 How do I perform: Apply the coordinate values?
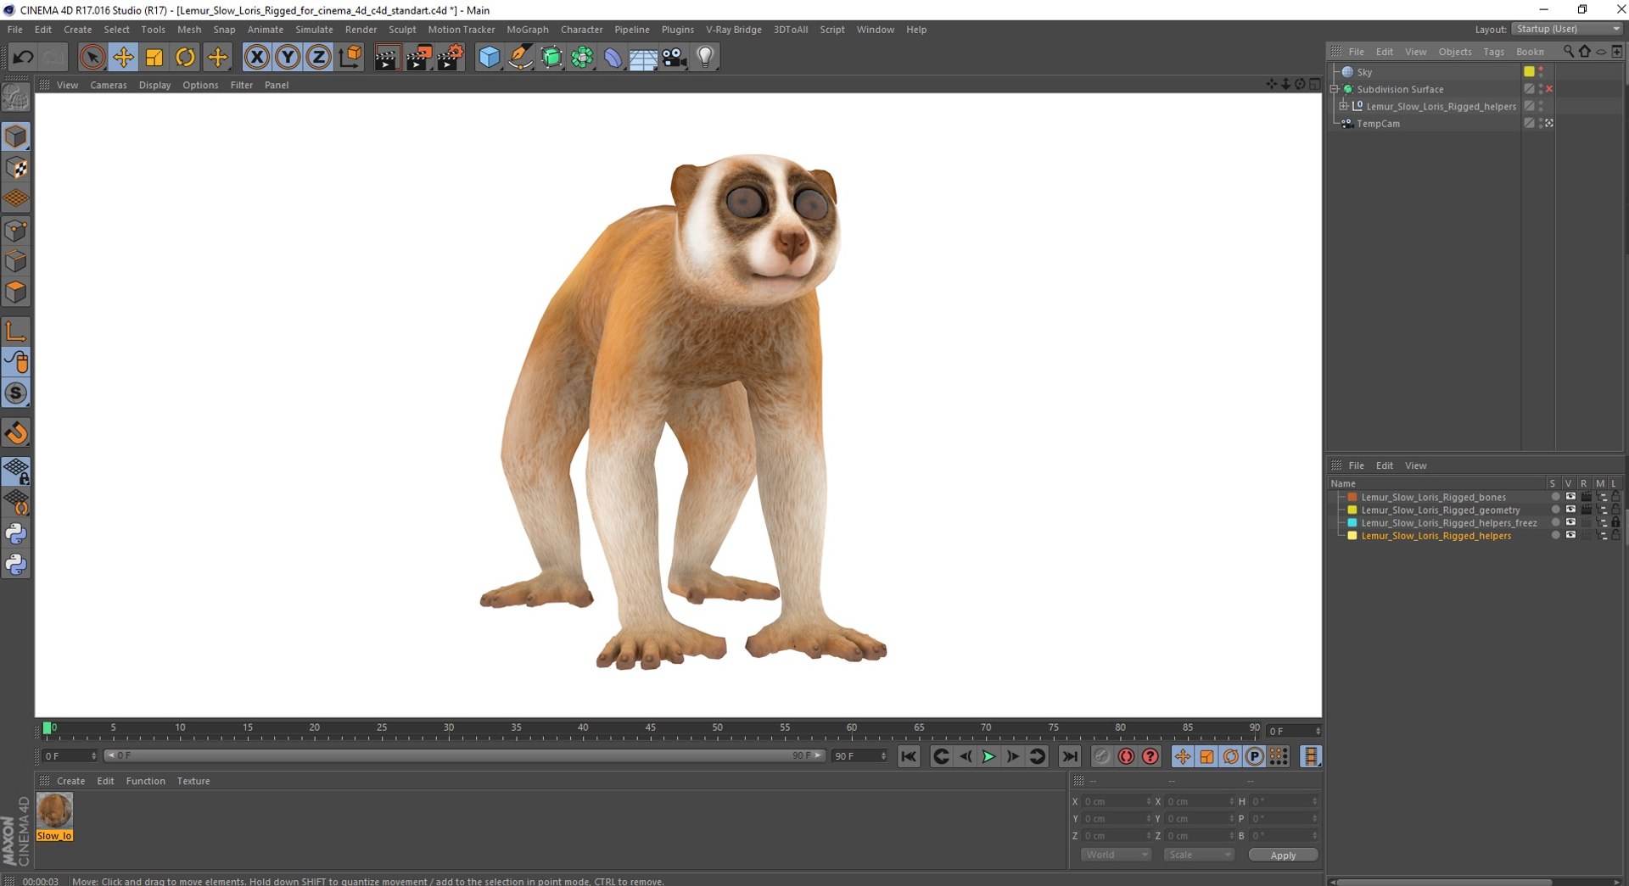click(1283, 855)
